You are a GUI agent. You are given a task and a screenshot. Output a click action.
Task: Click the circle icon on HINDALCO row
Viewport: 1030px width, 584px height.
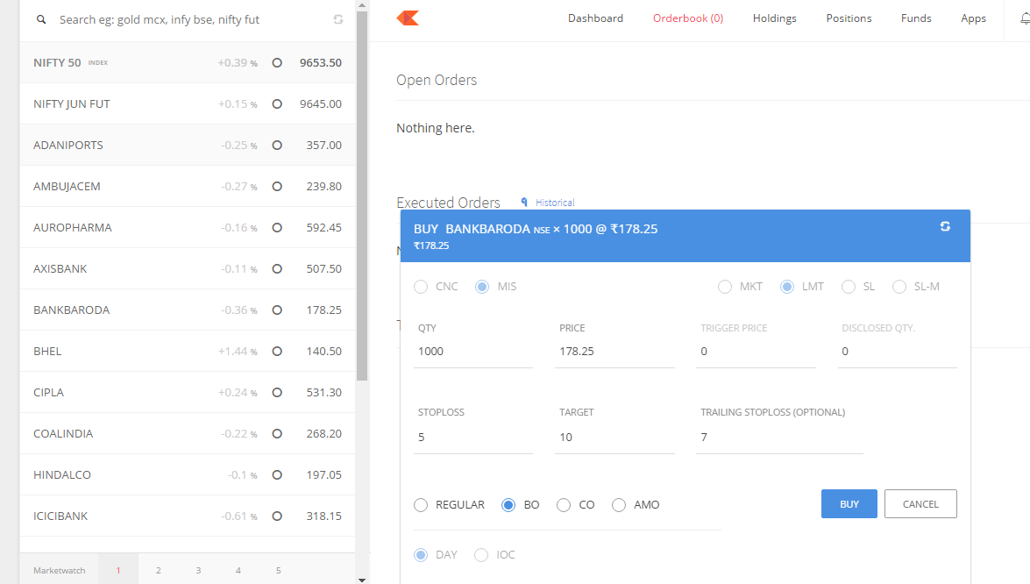(x=277, y=475)
